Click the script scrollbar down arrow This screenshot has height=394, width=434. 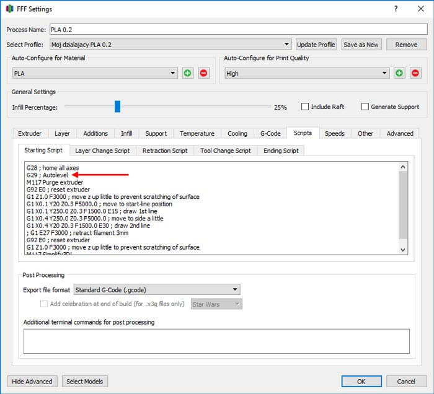[403, 250]
